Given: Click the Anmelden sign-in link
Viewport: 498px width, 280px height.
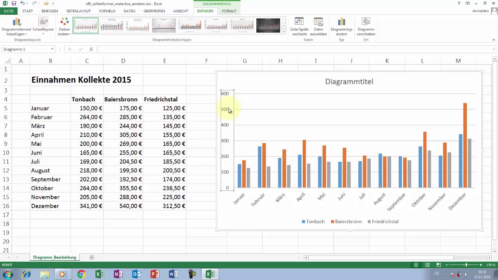Looking at the screenshot, I should (480, 11).
